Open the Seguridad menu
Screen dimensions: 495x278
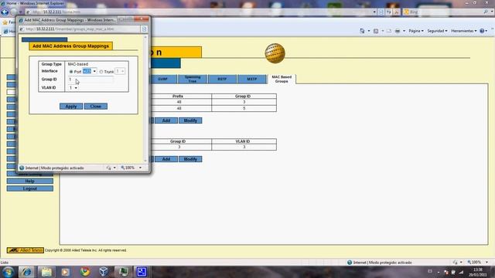[437, 31]
